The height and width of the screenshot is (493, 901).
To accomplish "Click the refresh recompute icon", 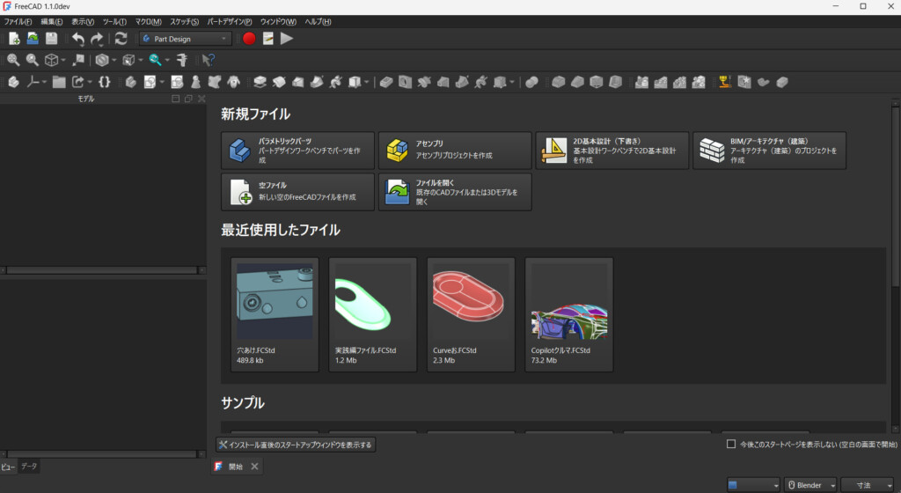I will (x=121, y=39).
